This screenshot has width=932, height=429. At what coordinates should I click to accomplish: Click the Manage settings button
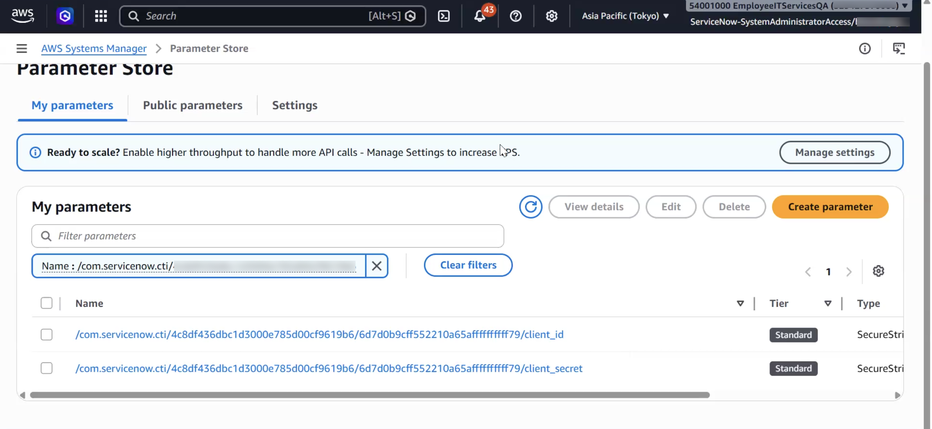835,152
